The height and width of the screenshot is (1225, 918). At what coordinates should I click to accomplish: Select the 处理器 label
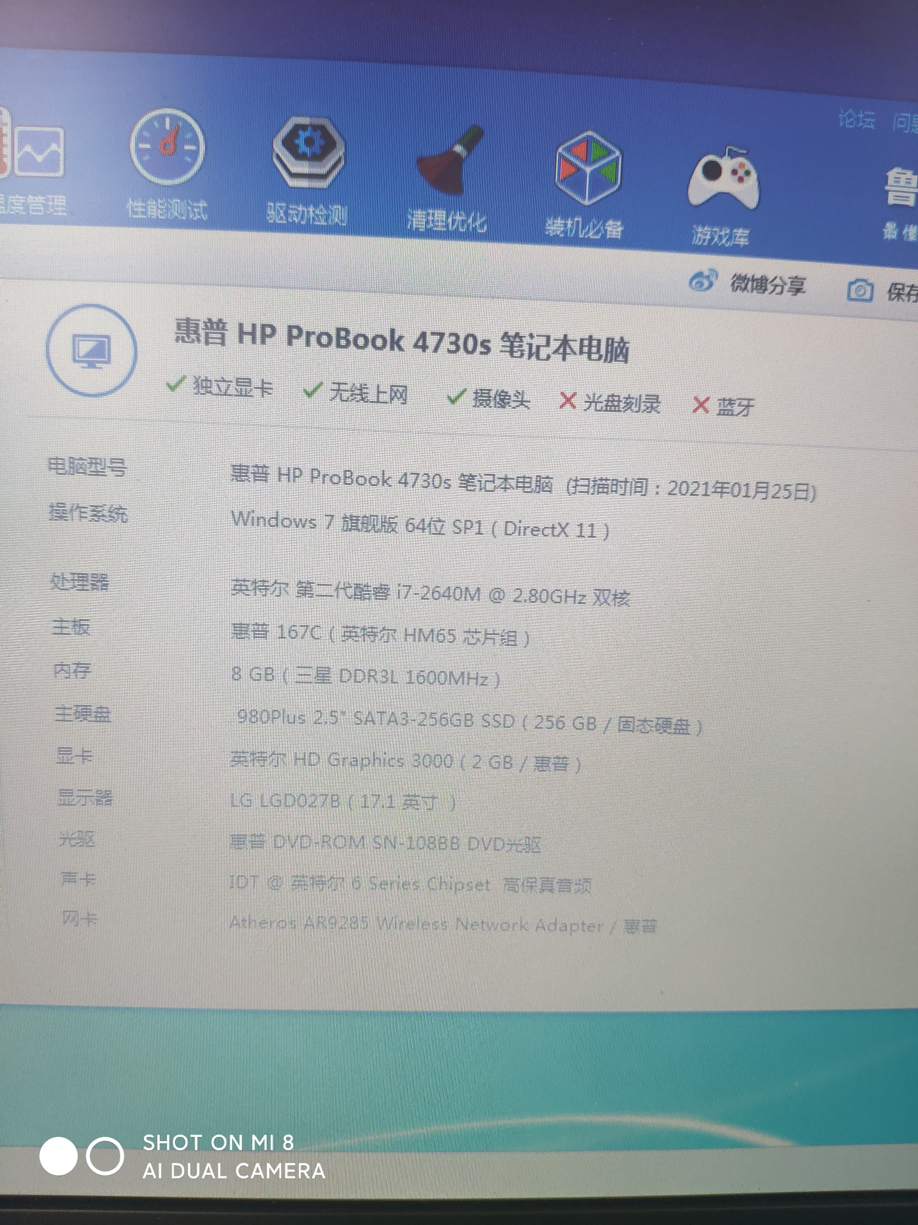click(x=80, y=582)
